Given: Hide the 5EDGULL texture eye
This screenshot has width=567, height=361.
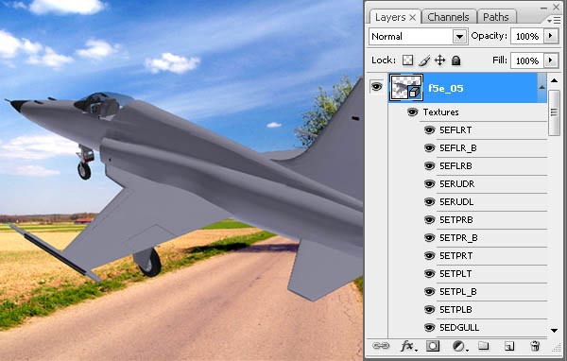Looking at the screenshot, I should [429, 328].
